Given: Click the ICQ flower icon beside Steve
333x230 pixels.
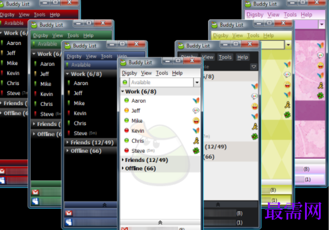Looking at the screenshot, I should tap(196, 150).
